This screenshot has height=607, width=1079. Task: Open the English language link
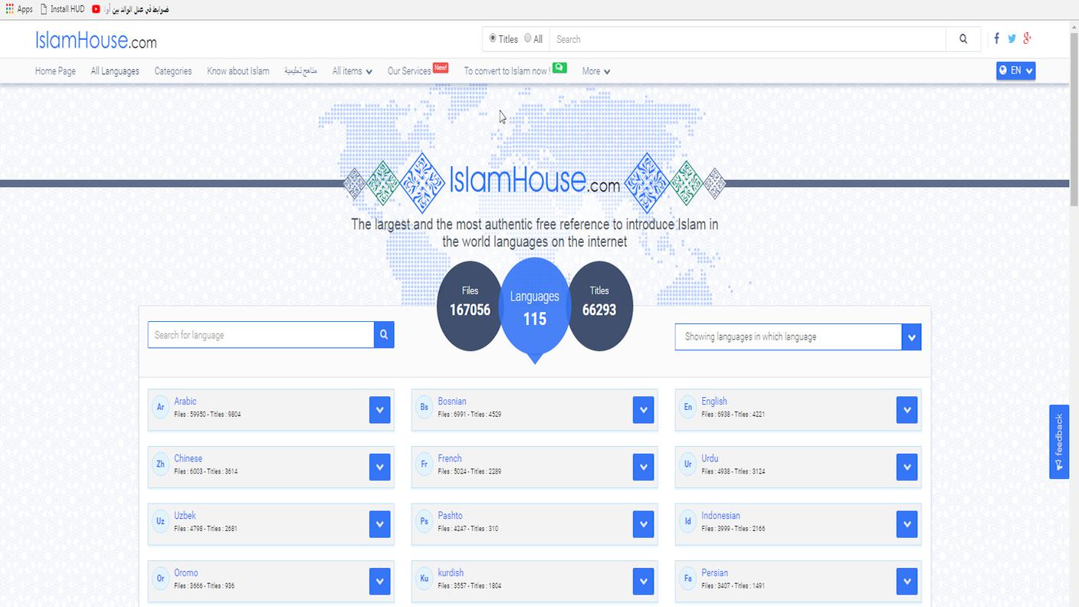714,401
